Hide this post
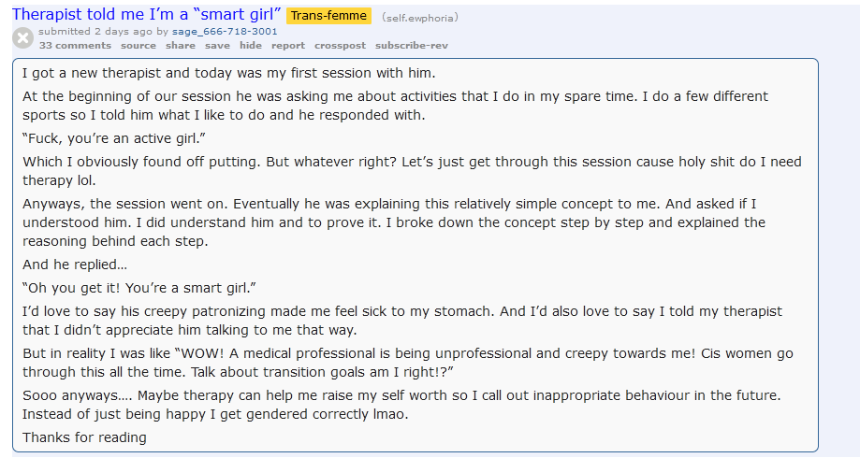Viewport: 860px width, 458px height. point(251,45)
